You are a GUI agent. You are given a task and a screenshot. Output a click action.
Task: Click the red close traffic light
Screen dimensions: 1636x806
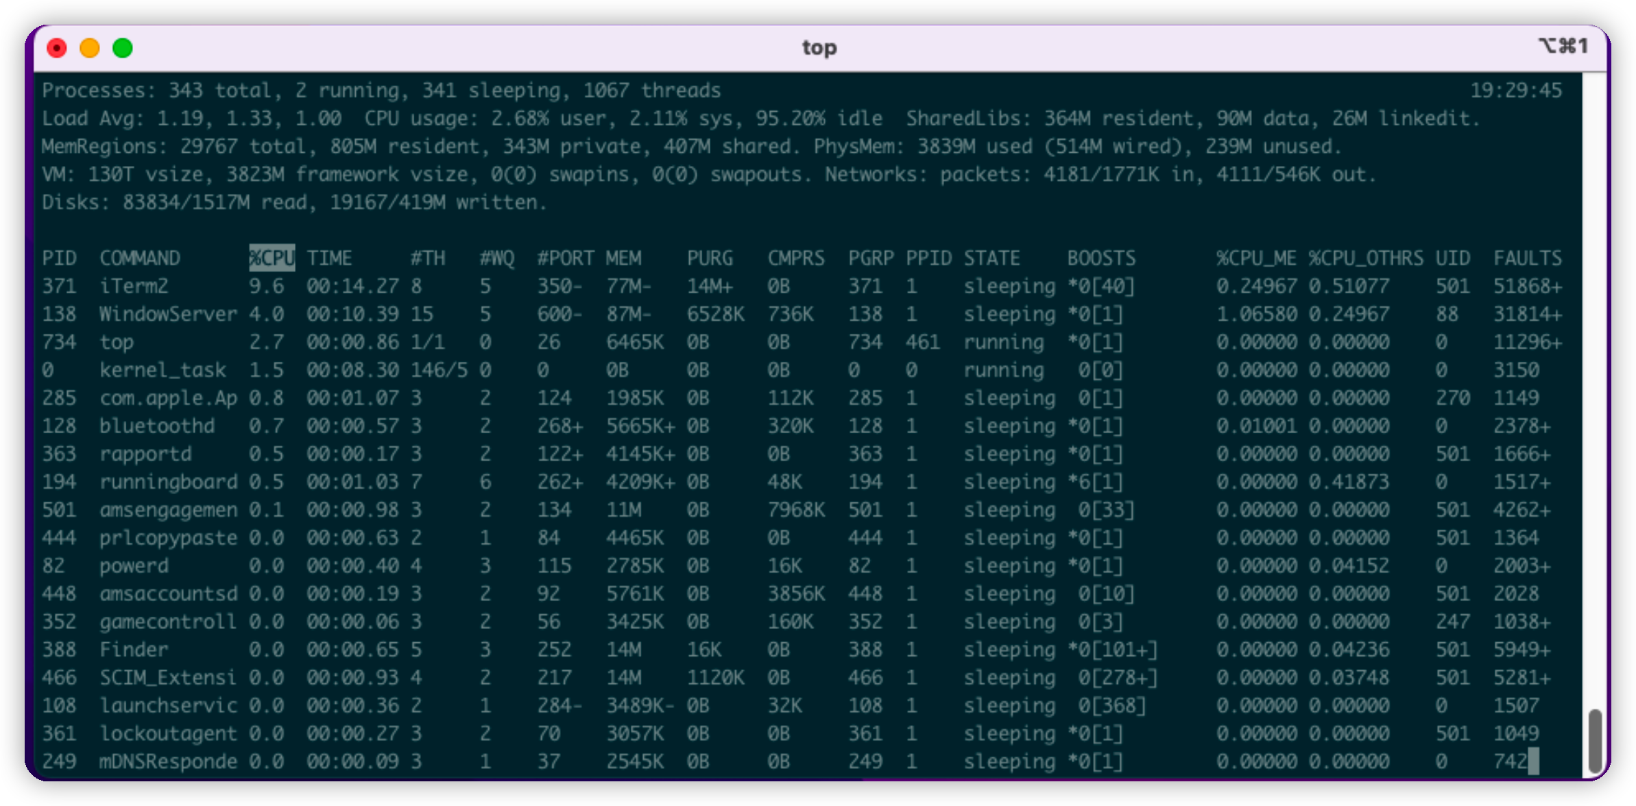click(x=56, y=48)
